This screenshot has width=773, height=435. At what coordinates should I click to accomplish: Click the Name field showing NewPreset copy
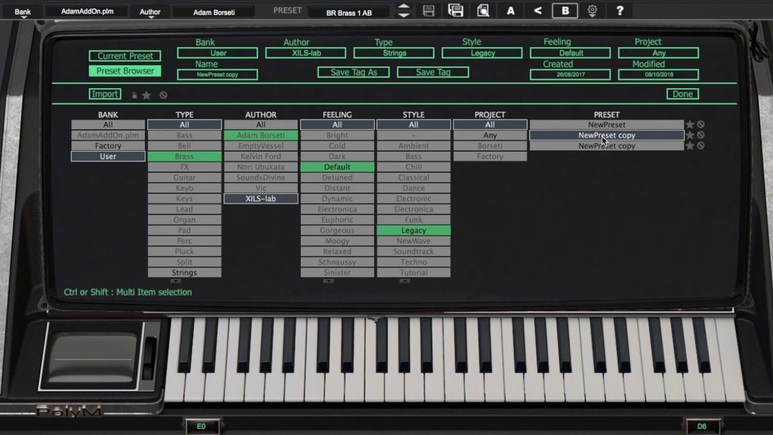pos(217,74)
